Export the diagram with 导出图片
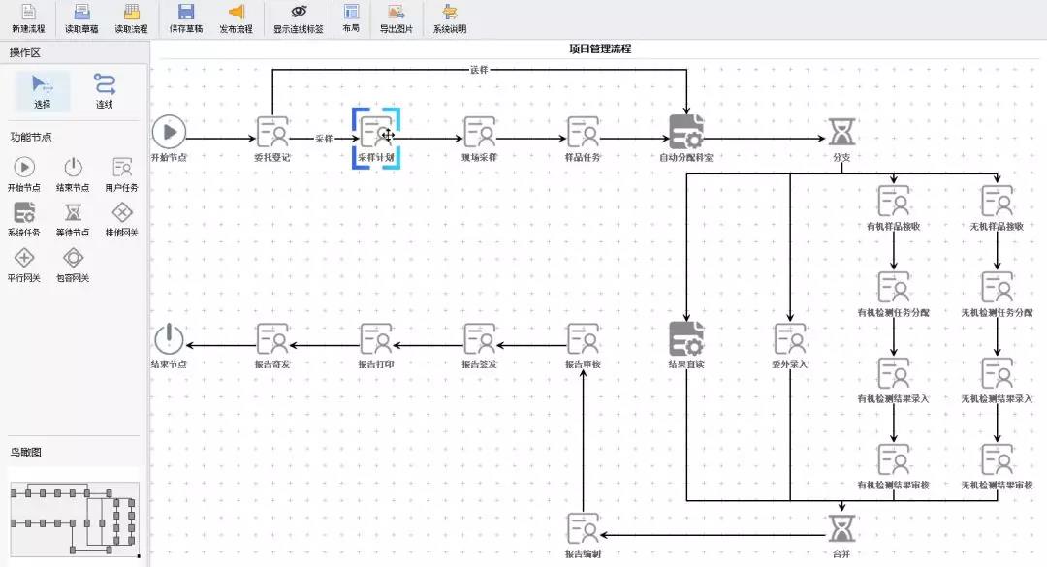1047x567 pixels. (x=396, y=17)
